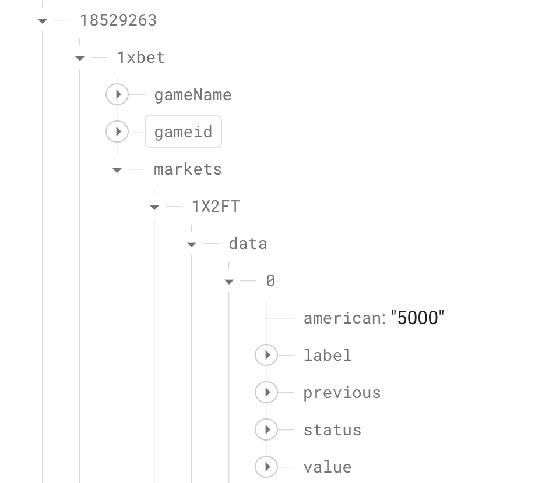This screenshot has width=535, height=483.
Task: Collapse the data node
Action: (192, 244)
